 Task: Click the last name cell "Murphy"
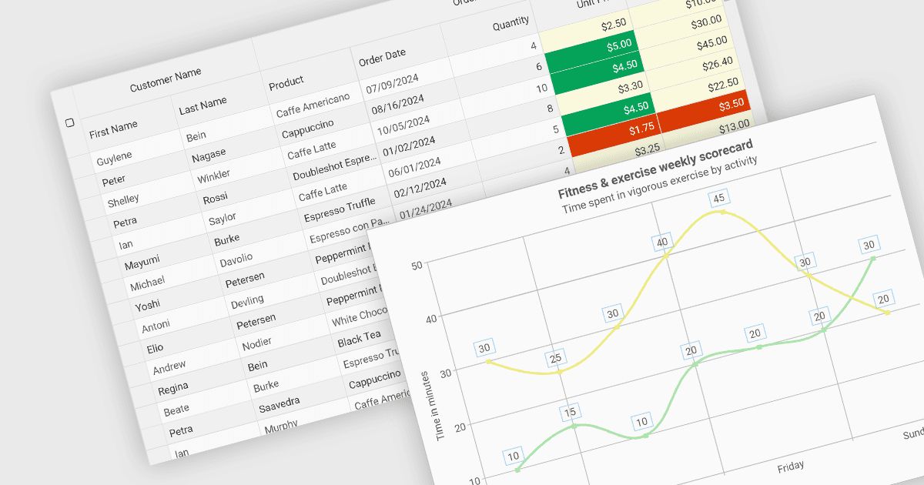[282, 426]
